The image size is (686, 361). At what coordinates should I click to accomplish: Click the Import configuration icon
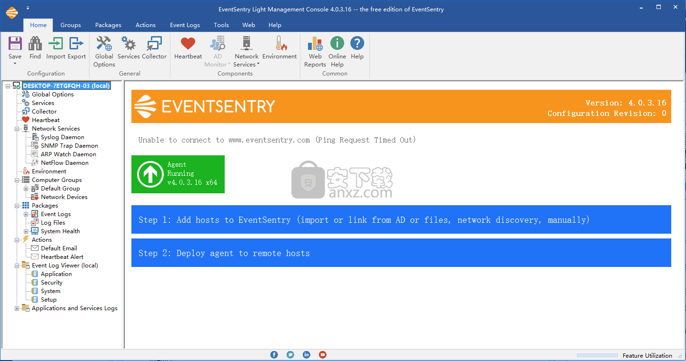[56, 44]
